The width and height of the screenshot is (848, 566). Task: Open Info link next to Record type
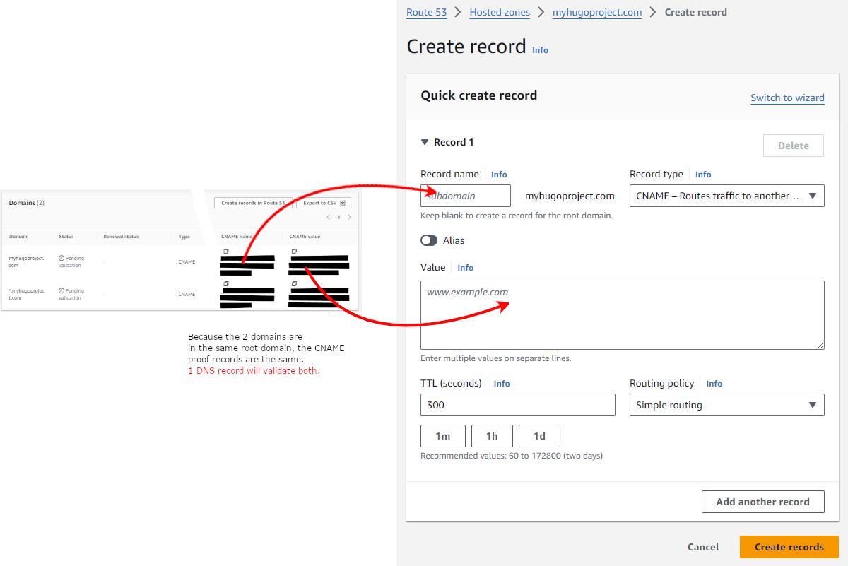coord(703,175)
